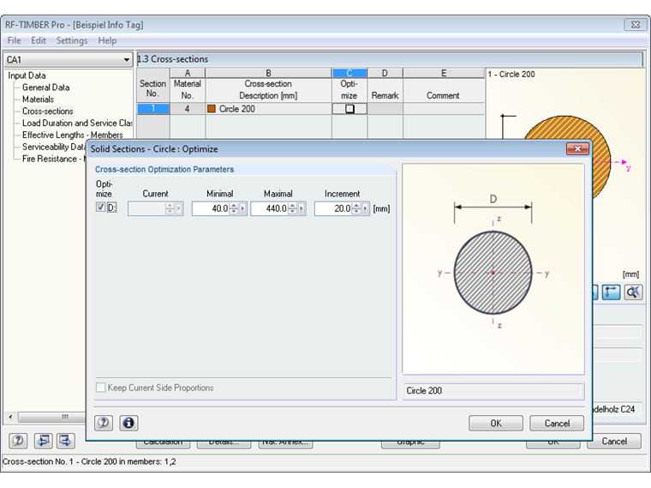The image size is (651, 488).
Task: Select Input Data tree root
Action: 27,75
